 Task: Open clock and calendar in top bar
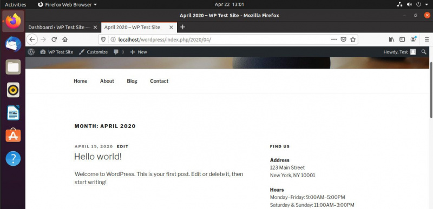coord(229,4)
